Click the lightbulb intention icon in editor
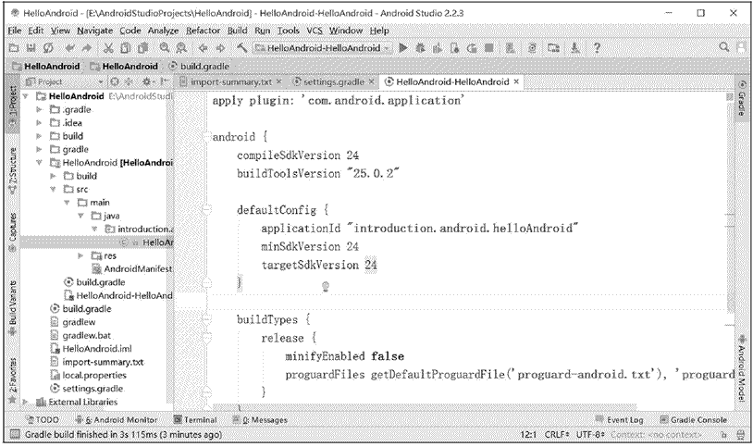This screenshot has height=447, width=753. 326,287
